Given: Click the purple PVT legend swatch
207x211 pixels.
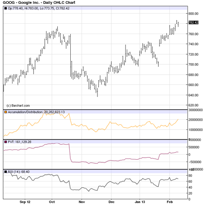Looking at the screenshot, I should tap(6, 142).
